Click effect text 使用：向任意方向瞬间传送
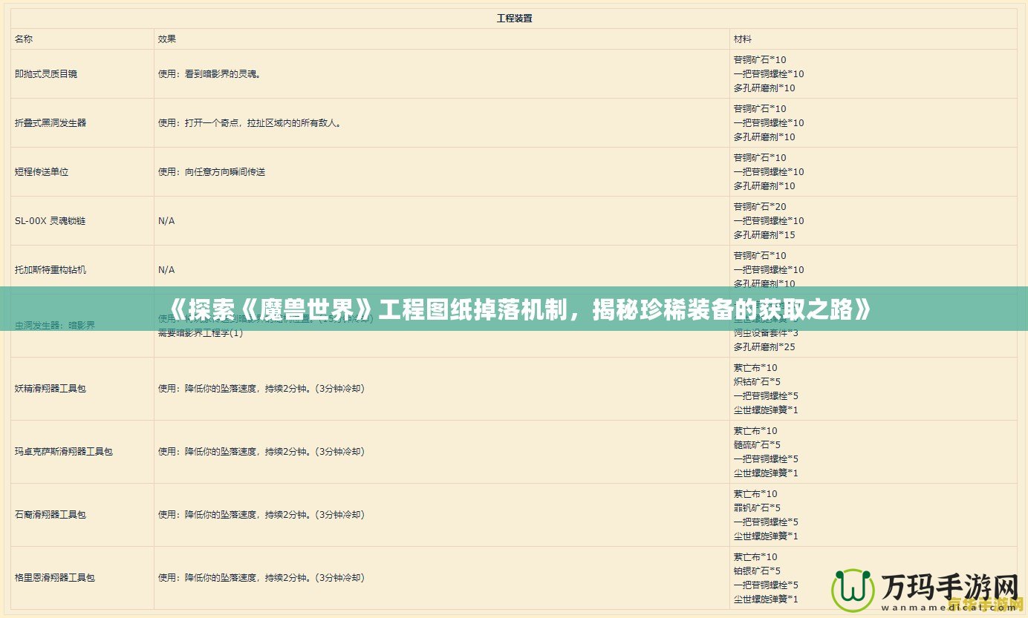Screen dimensions: 1028x618 tap(212, 172)
